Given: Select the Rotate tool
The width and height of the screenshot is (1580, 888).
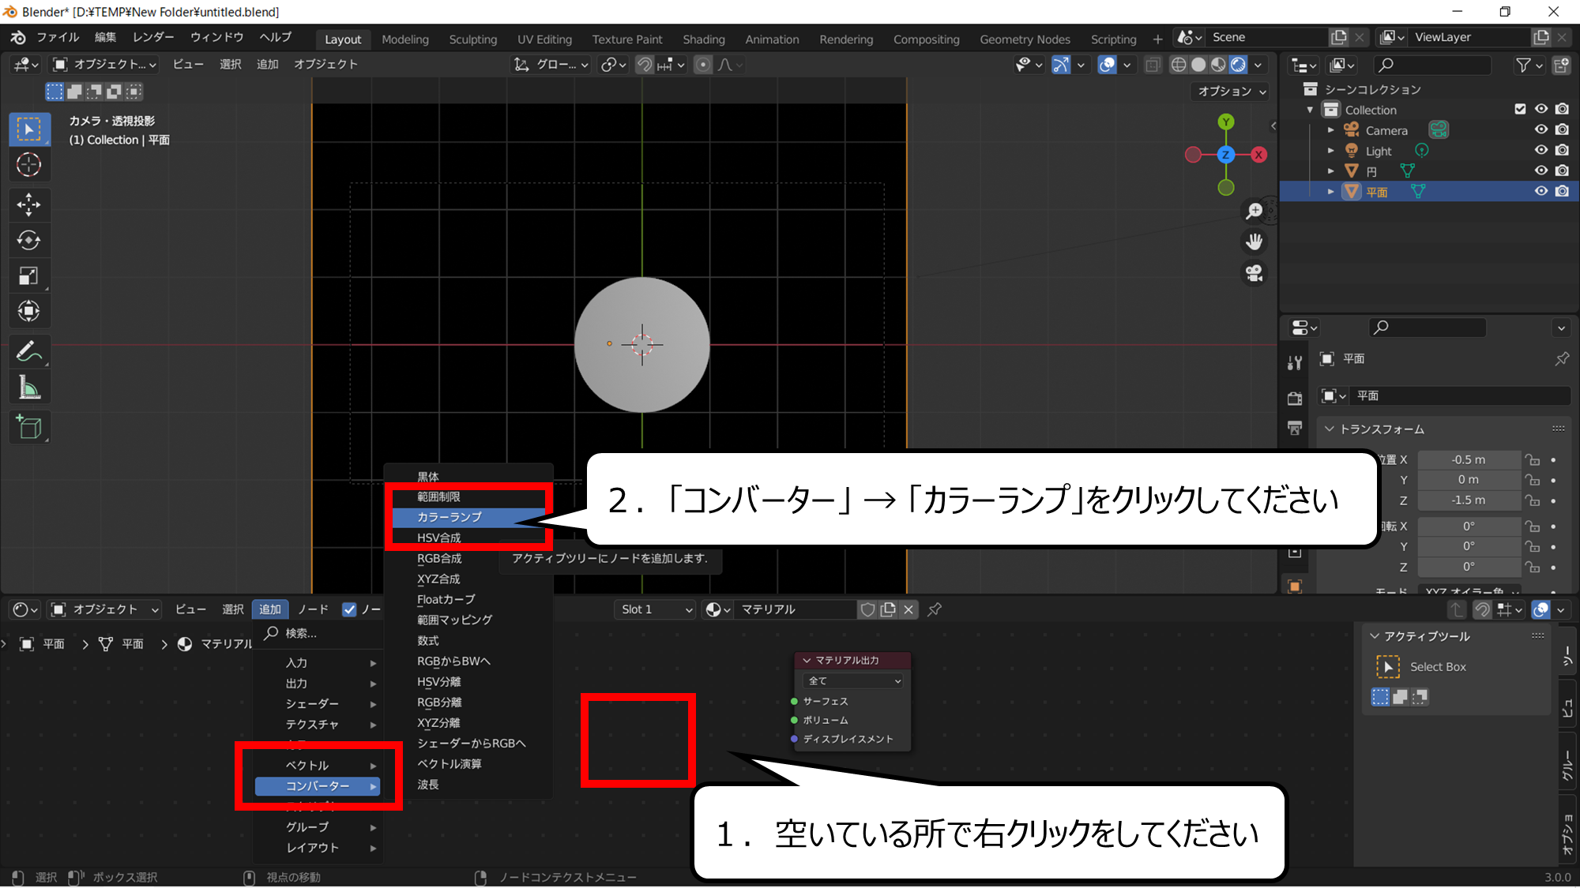Looking at the screenshot, I should [x=29, y=241].
